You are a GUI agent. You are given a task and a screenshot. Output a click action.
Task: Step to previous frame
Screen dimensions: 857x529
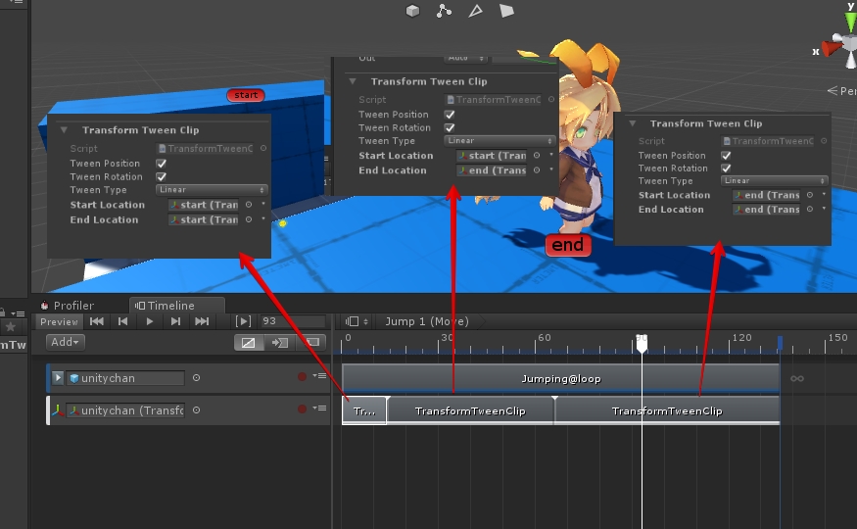click(123, 321)
